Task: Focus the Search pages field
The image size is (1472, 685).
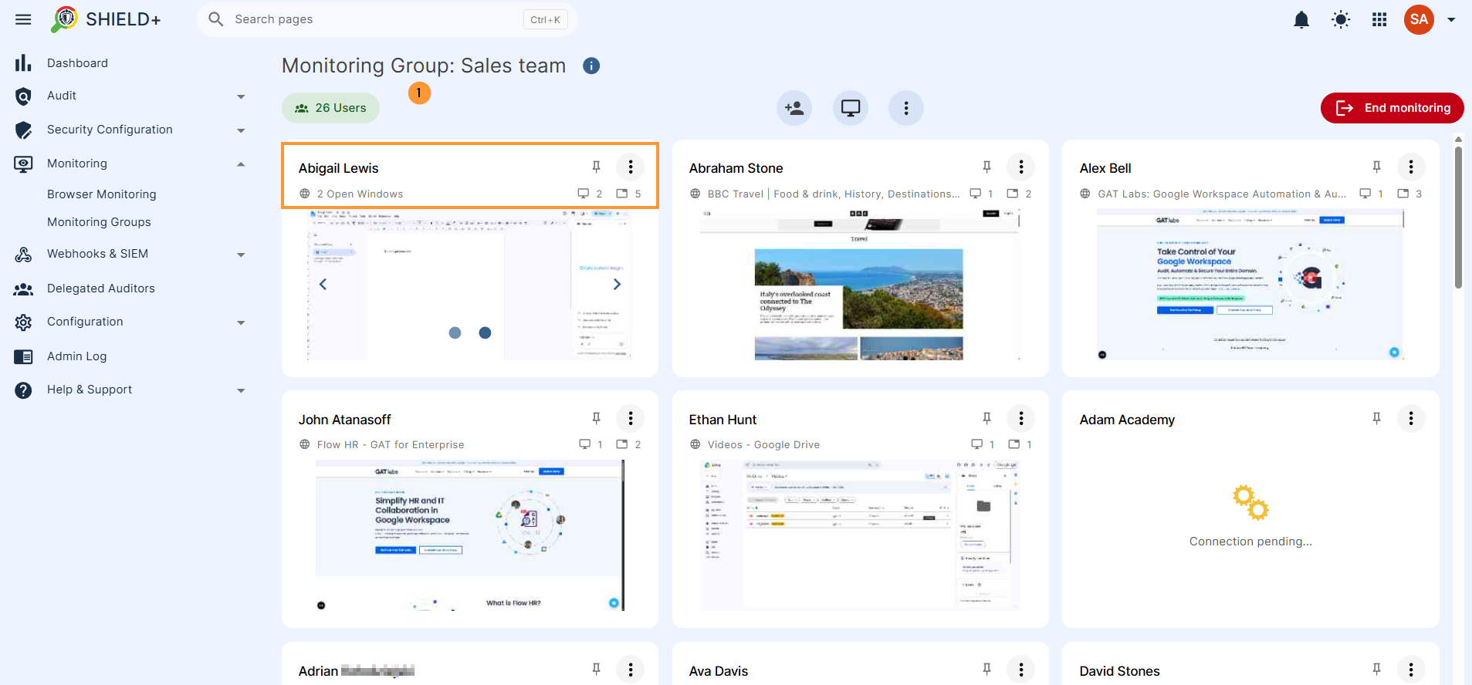Action: click(x=387, y=19)
